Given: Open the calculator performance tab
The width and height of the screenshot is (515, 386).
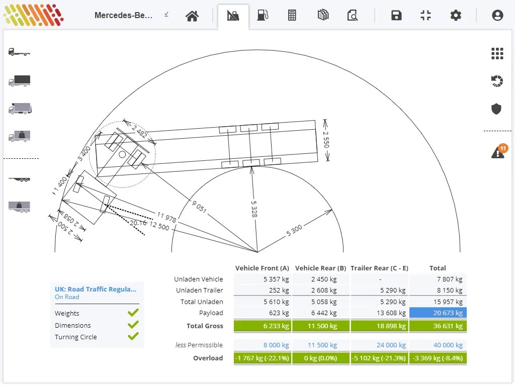Looking at the screenshot, I should pos(292,15).
